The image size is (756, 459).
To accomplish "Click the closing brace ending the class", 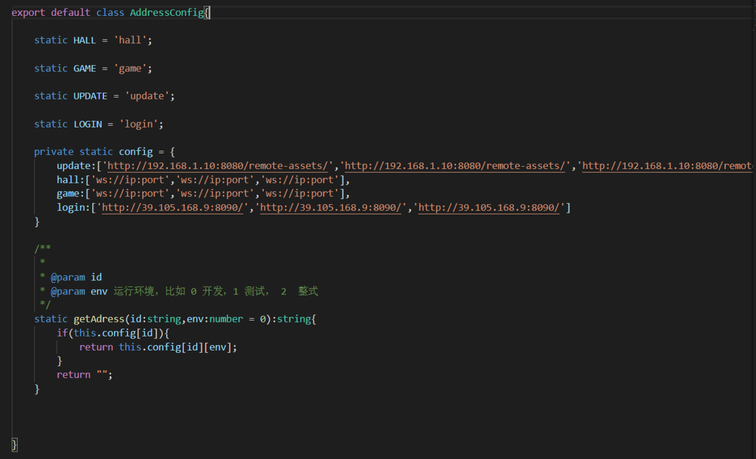I will (15, 444).
